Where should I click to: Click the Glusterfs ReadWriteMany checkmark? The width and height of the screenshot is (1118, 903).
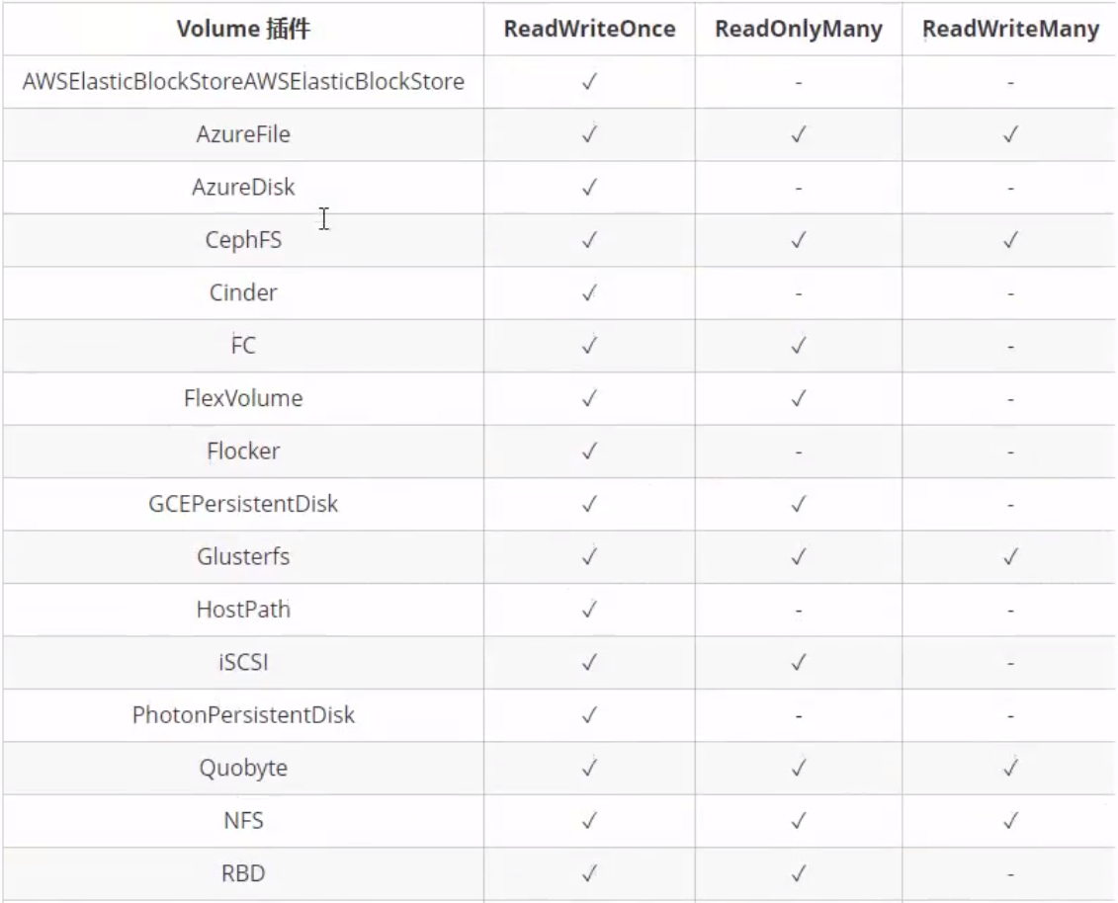[1010, 556]
